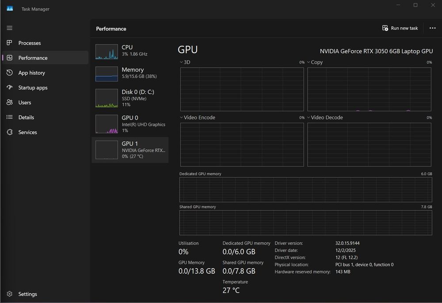Image resolution: width=442 pixels, height=303 pixels.
Task: Open the three-dot more options menu
Action: [432, 28]
